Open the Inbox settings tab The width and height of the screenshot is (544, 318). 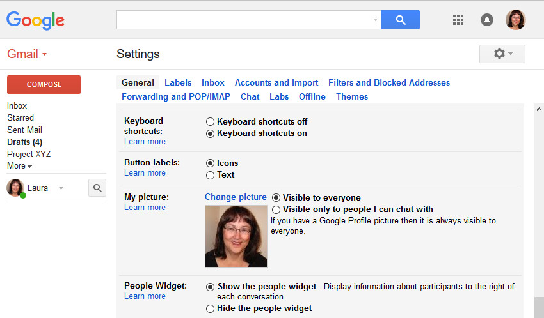click(x=213, y=83)
